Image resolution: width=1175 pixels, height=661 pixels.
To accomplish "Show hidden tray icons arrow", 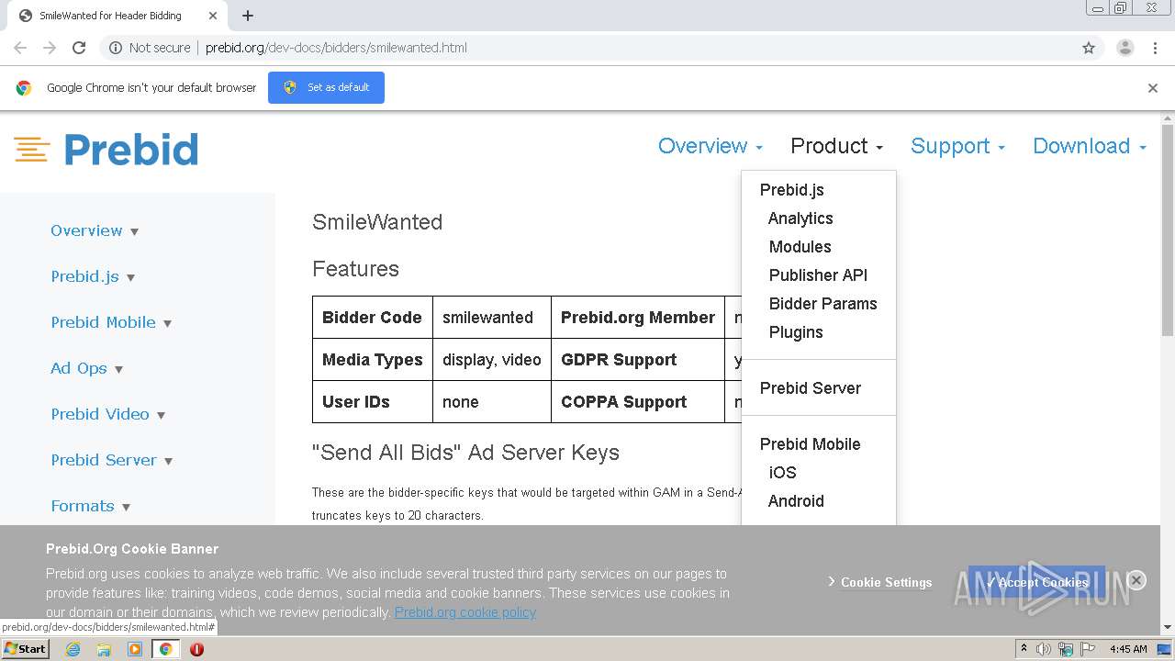I will (x=1024, y=649).
